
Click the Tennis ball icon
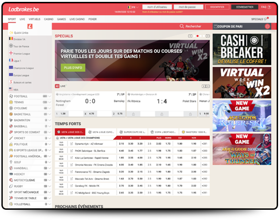(x=11, y=102)
